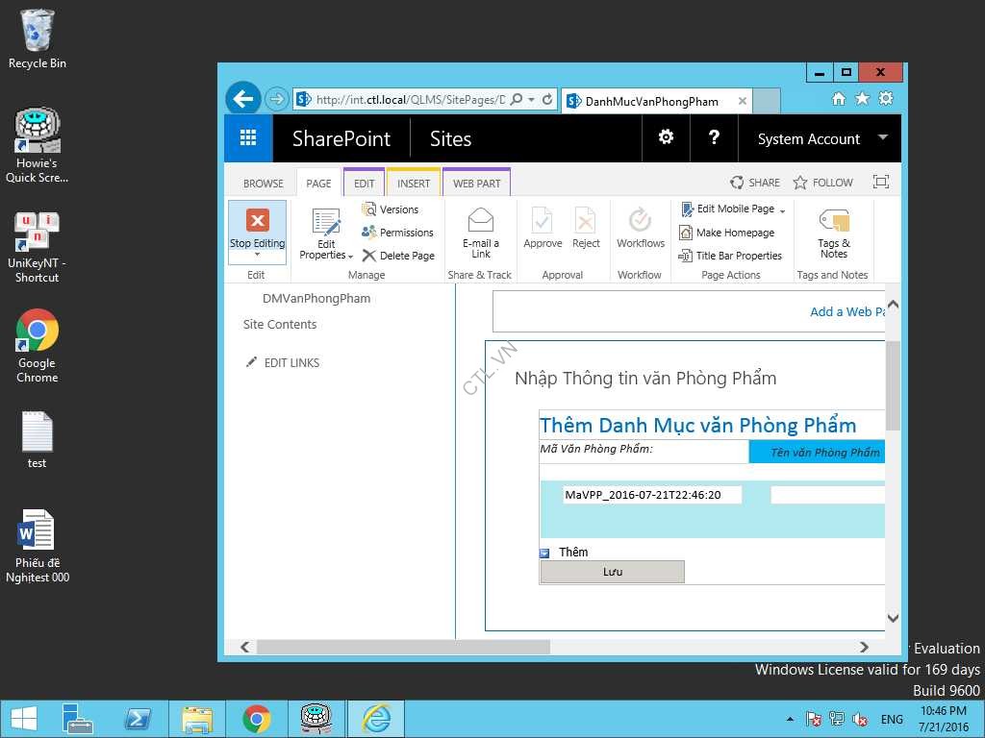This screenshot has width=985, height=738.
Task: Toggle focus on content icon
Action: pyautogui.click(x=880, y=182)
